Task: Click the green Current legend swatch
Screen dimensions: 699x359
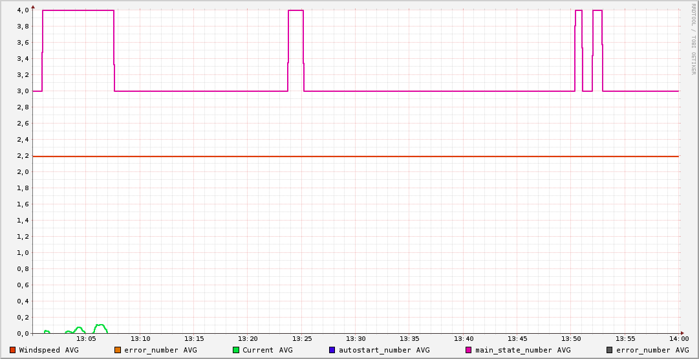Action: pos(236,350)
